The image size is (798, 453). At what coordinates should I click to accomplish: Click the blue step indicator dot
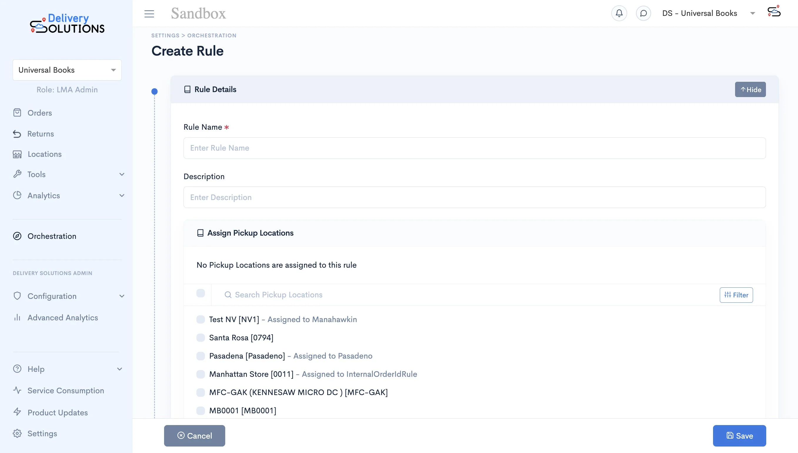pyautogui.click(x=155, y=91)
